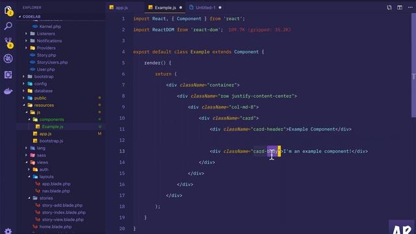416x234 pixels.
Task: Open the Extensions view
Action: pos(8,75)
